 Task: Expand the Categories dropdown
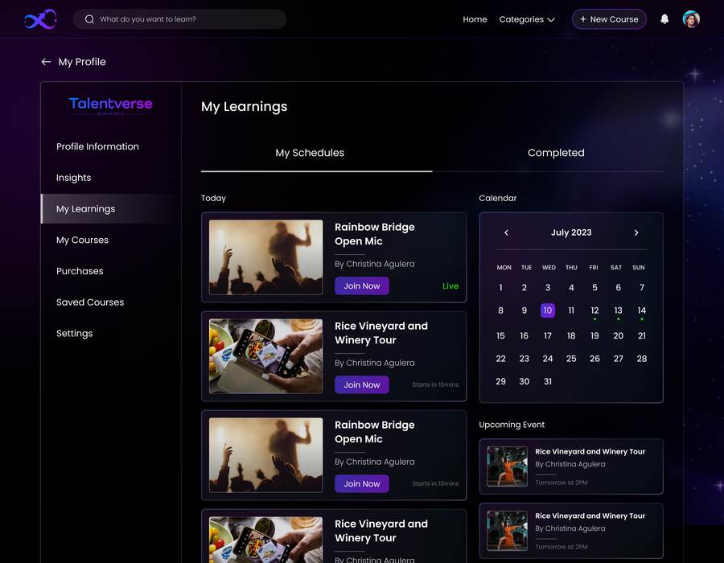point(527,19)
